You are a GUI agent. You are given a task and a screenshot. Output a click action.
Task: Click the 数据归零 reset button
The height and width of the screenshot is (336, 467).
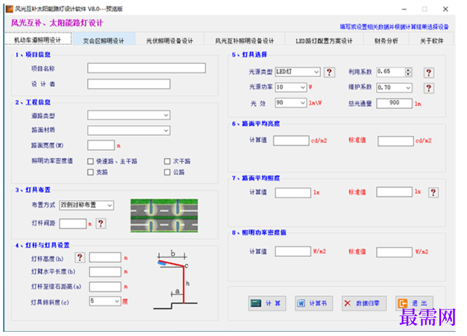(x=364, y=303)
